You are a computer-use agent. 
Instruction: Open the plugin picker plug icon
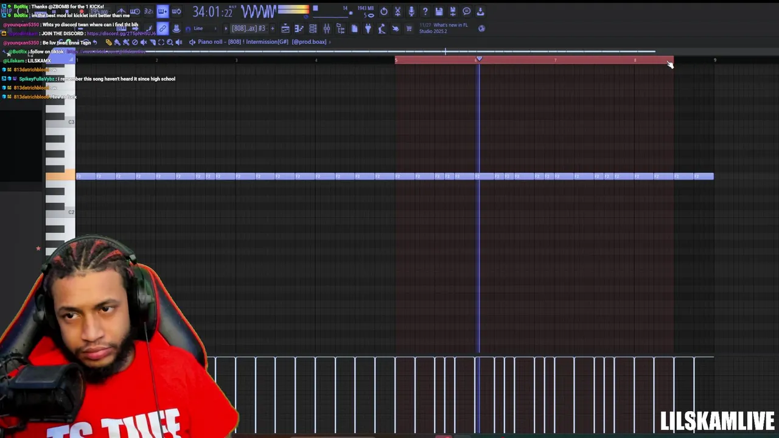tap(368, 29)
